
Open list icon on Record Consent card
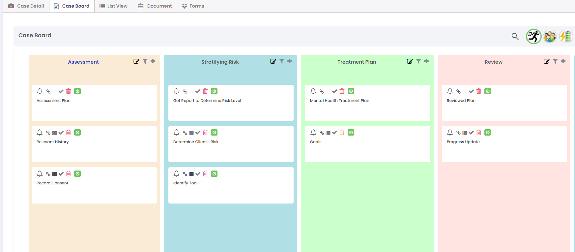(55, 174)
